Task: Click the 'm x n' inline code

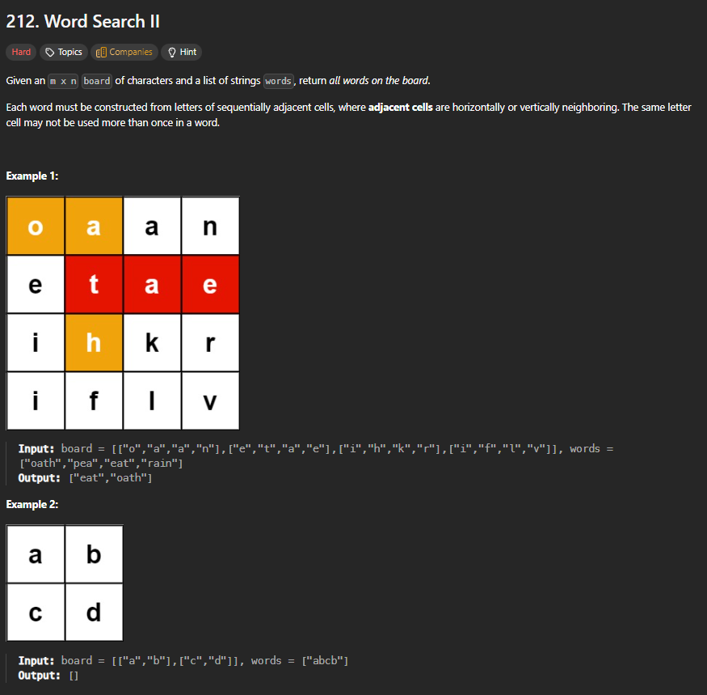Action: [x=63, y=81]
